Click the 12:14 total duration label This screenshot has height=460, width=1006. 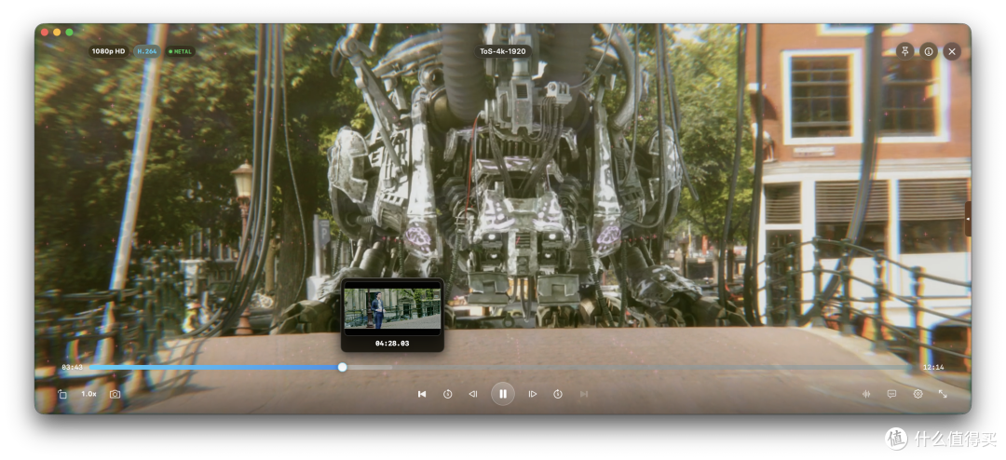coord(933,367)
